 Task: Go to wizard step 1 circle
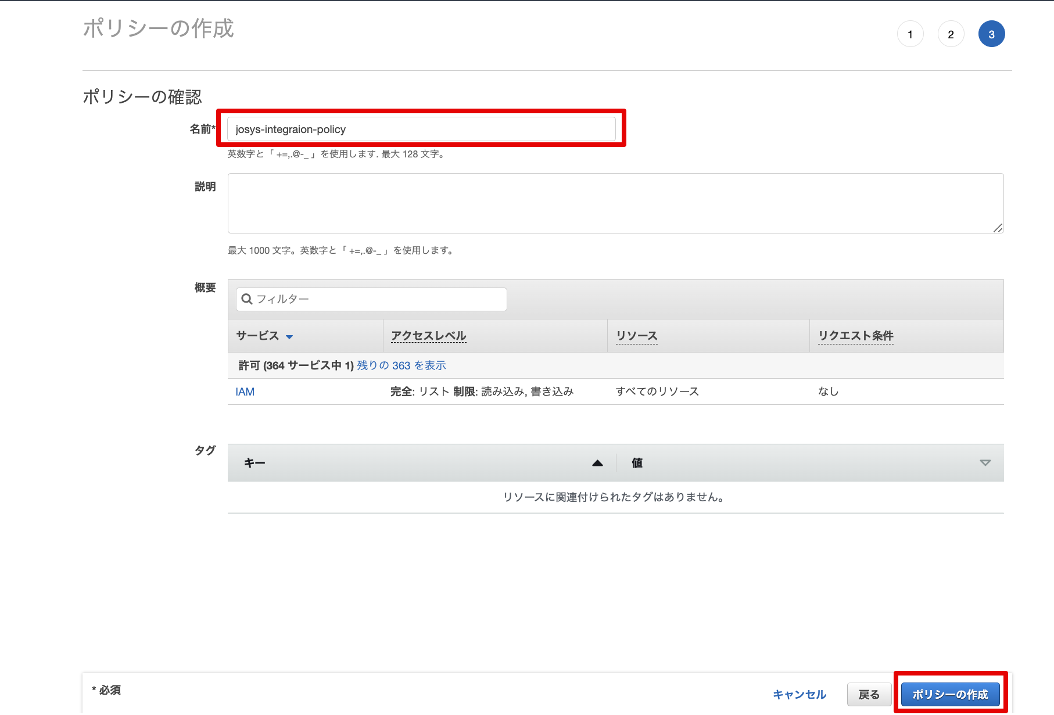[910, 34]
